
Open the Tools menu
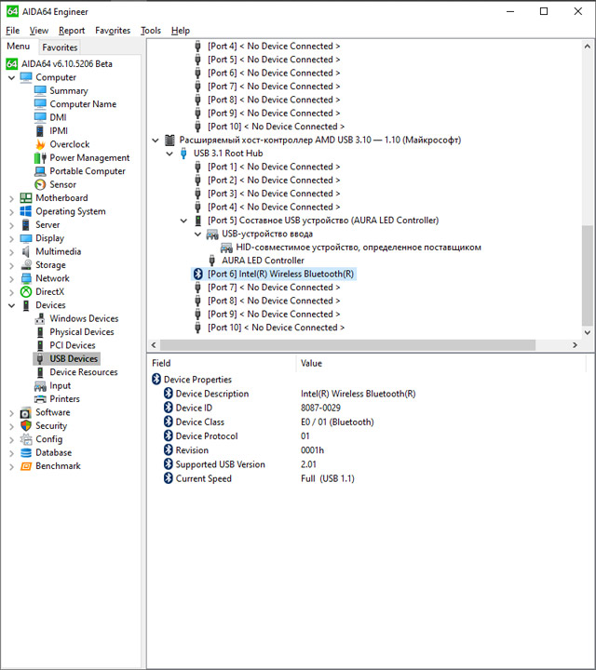pos(151,31)
